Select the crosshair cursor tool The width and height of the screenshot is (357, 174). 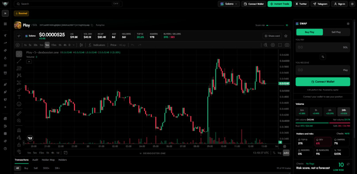click(x=19, y=54)
